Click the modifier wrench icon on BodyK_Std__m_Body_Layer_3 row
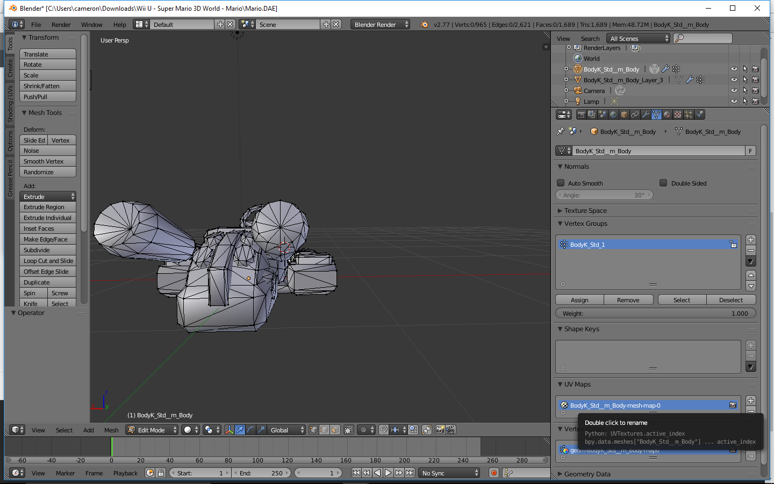The height and width of the screenshot is (484, 774). pos(690,80)
